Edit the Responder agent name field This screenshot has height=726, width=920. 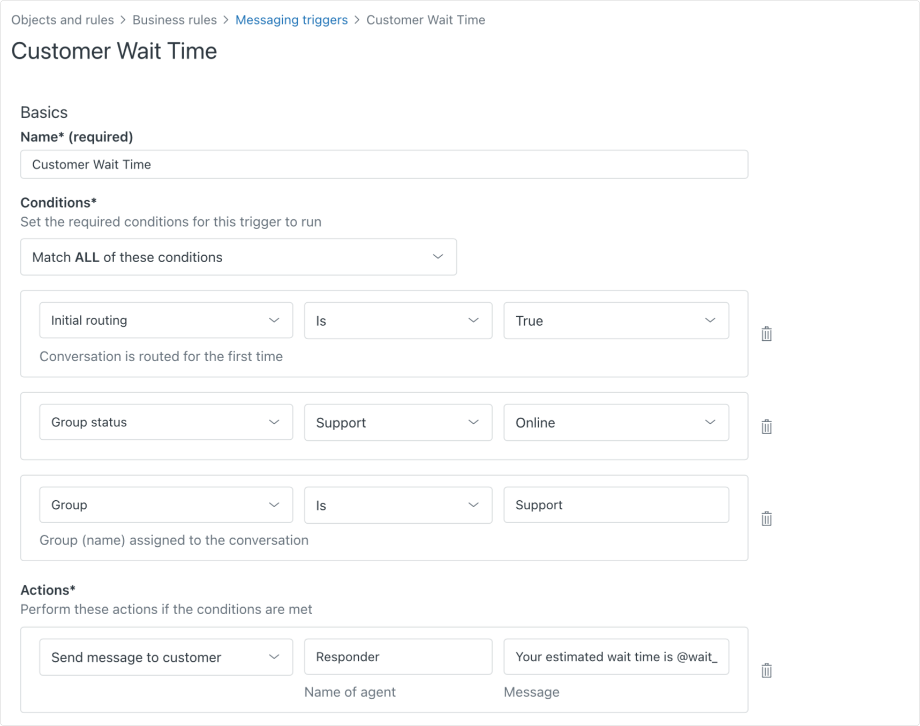[398, 656]
